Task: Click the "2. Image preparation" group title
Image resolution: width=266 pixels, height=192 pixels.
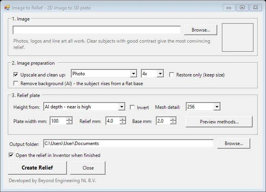Action: click(x=33, y=63)
